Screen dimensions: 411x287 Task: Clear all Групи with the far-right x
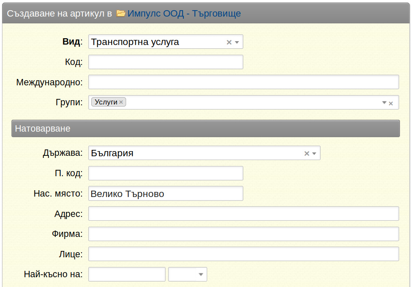[x=391, y=104]
